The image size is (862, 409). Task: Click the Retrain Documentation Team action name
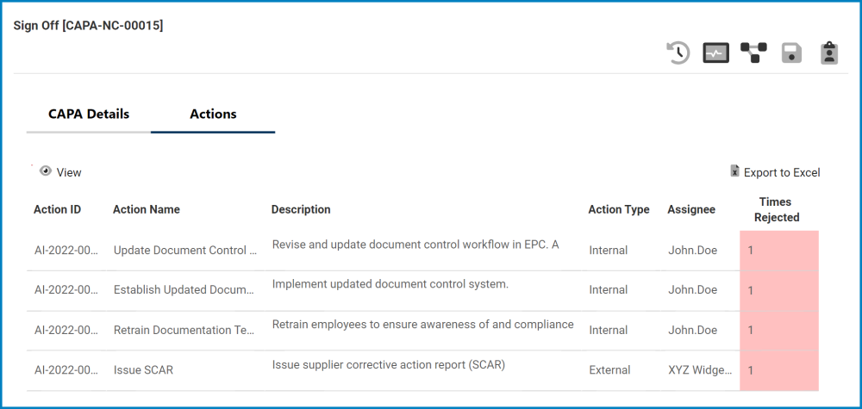185,331
